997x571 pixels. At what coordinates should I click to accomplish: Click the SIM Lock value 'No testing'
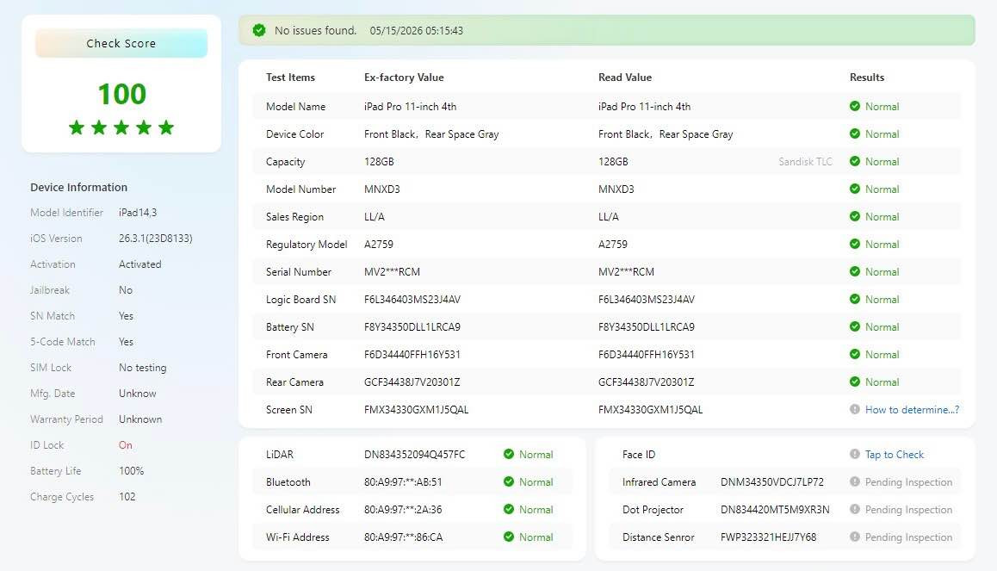coord(142,368)
